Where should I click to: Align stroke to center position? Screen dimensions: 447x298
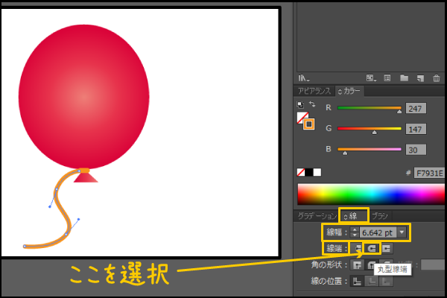tap(358, 281)
